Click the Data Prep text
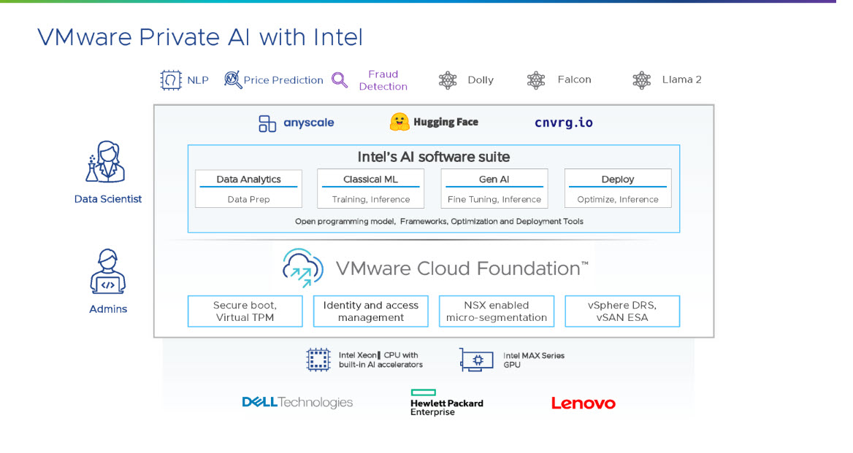853x453 pixels. (x=248, y=199)
